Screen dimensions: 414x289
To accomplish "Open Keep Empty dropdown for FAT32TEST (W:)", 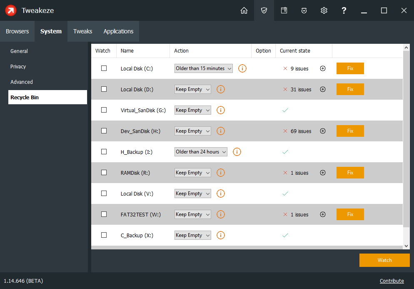I will [193, 214].
